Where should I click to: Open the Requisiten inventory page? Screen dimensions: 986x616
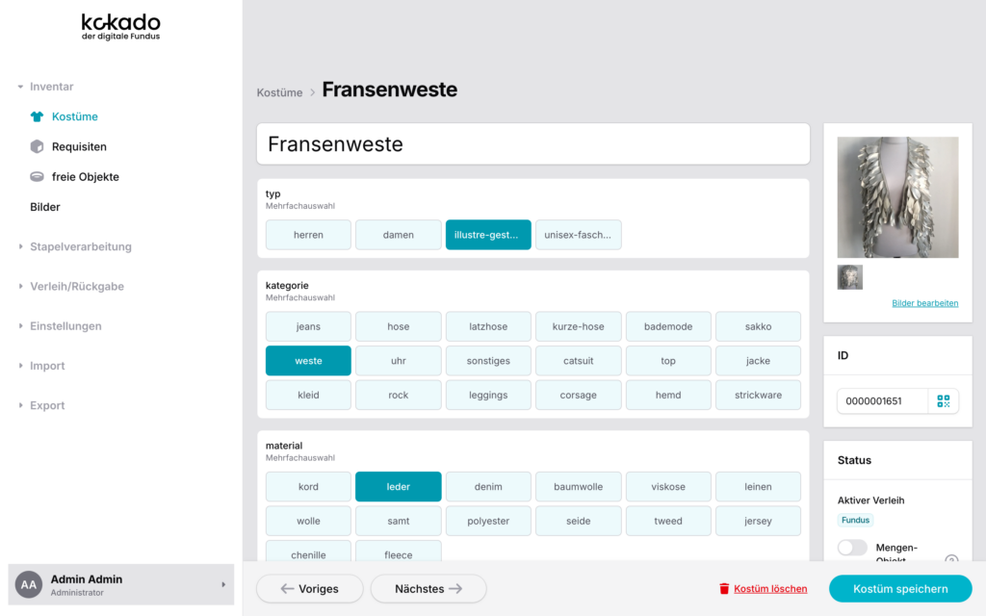click(79, 146)
